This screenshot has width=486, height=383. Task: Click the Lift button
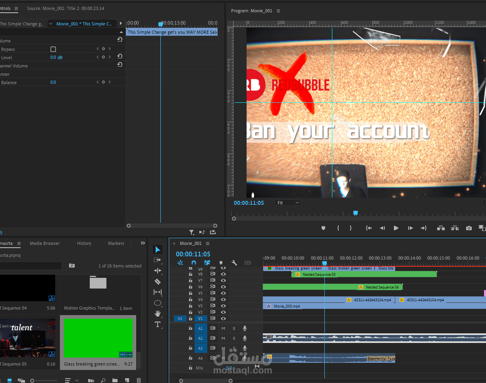(x=441, y=228)
